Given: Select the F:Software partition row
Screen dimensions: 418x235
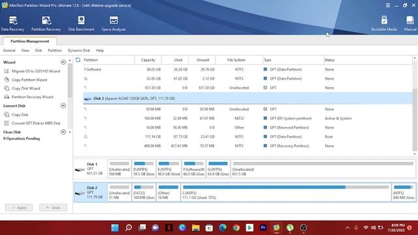Looking at the screenshot, I should point(248,69).
